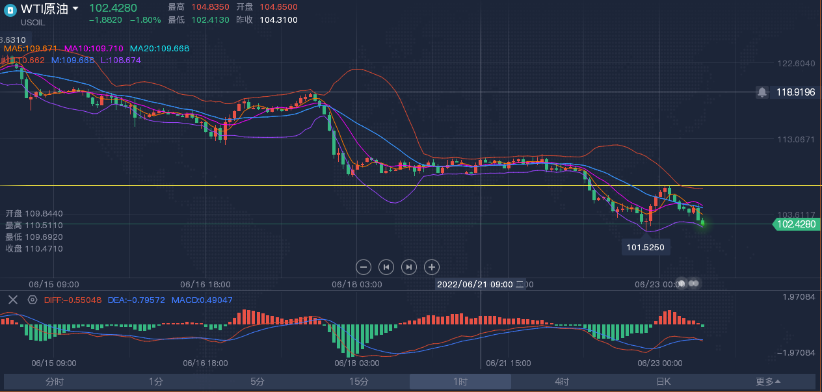Switch to 1分 timeframe tab
This screenshot has width=822, height=392.
156,382
